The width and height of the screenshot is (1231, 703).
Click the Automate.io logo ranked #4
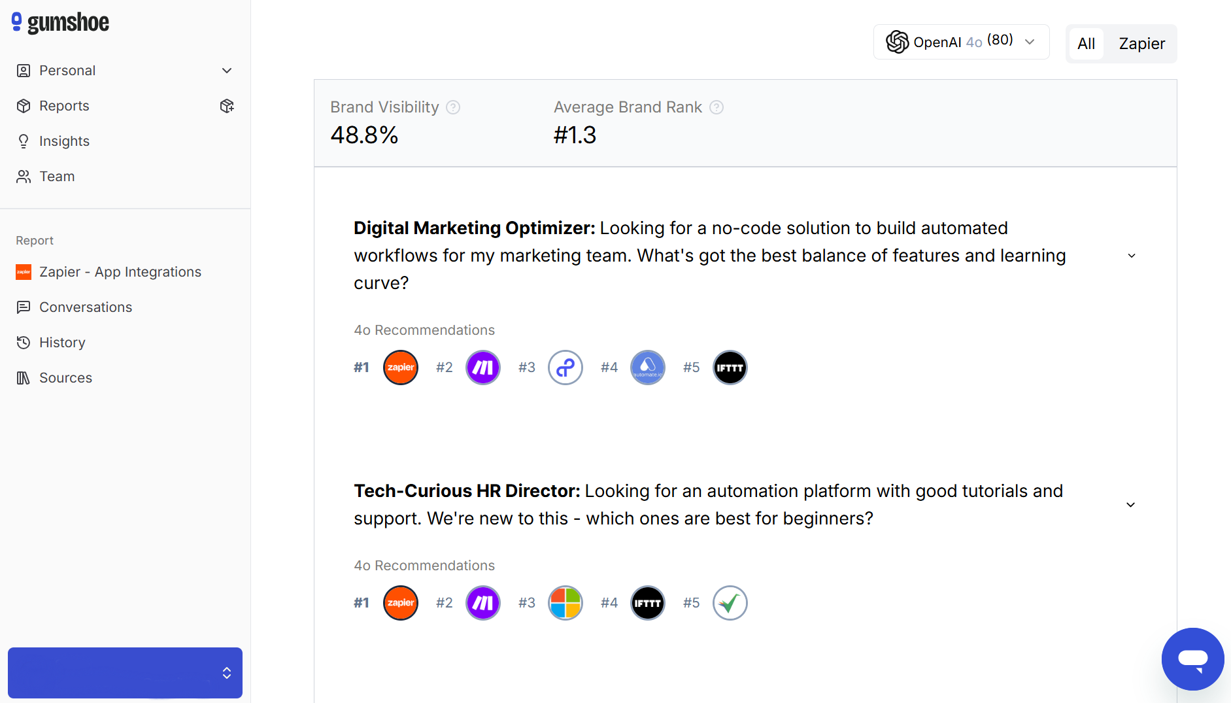click(x=648, y=368)
